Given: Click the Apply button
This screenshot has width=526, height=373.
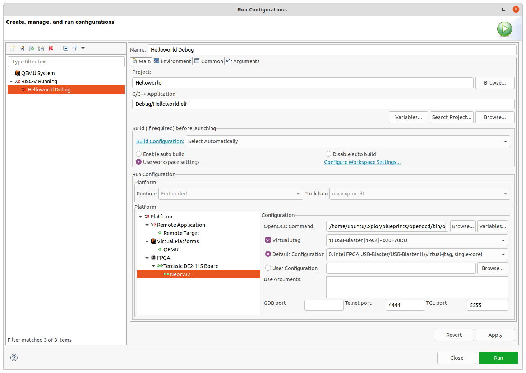Looking at the screenshot, I should tap(495, 335).
